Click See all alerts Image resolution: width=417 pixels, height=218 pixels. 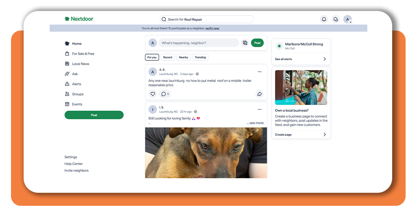click(x=283, y=59)
